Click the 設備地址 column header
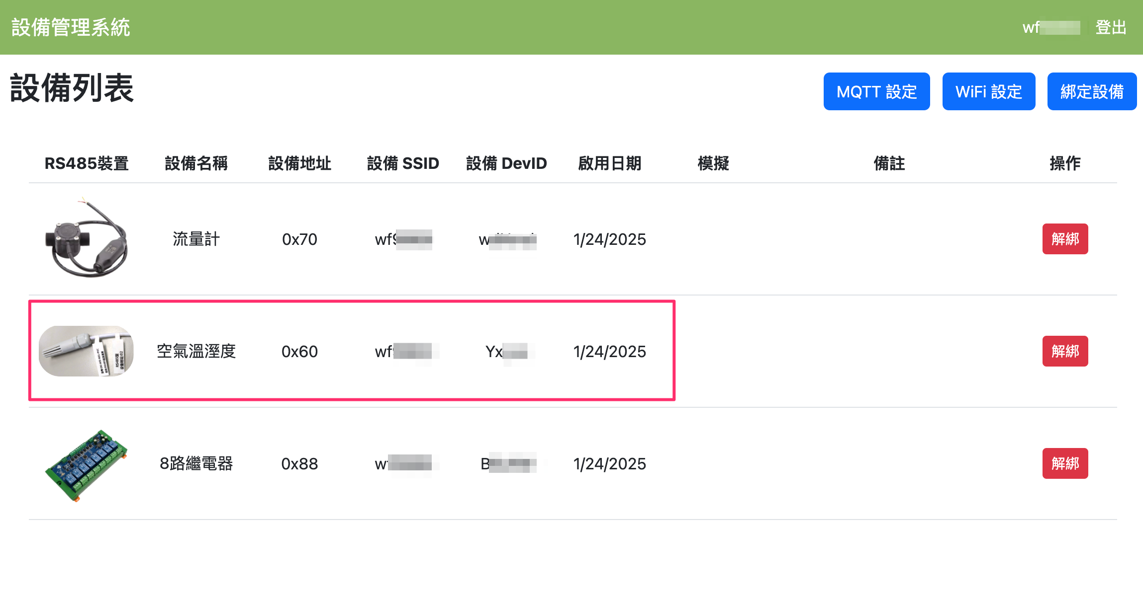1143x598 pixels. pyautogui.click(x=299, y=163)
